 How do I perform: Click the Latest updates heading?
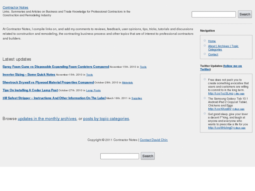coord(17,59)
